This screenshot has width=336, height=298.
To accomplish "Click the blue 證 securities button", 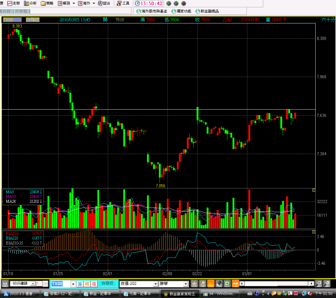I will point(80,284).
